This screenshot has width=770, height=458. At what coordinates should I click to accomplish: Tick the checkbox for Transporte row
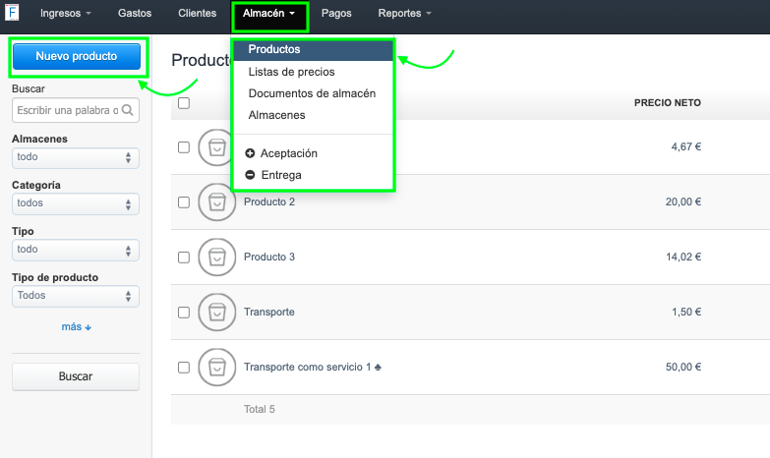(x=184, y=313)
